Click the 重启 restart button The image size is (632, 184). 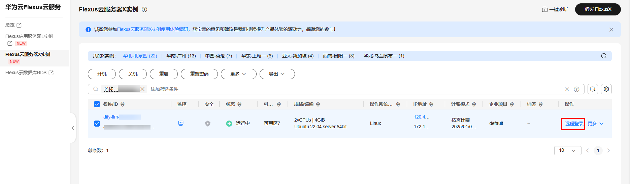coord(164,74)
